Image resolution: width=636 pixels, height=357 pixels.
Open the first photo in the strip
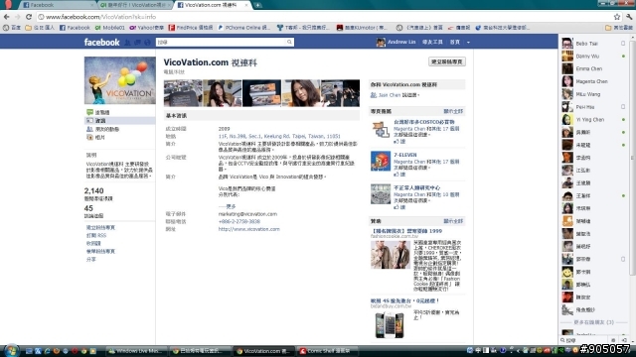pyautogui.click(x=183, y=93)
